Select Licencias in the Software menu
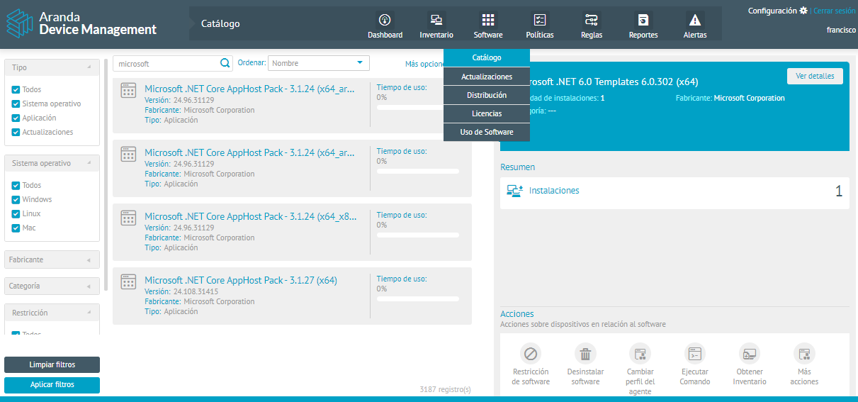 (487, 113)
